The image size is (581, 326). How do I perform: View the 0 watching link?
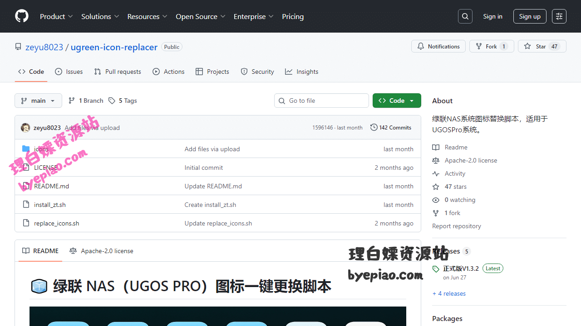click(460, 200)
